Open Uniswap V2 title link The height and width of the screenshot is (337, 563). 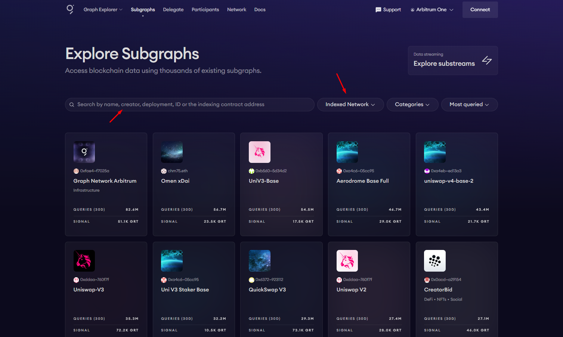[351, 290]
